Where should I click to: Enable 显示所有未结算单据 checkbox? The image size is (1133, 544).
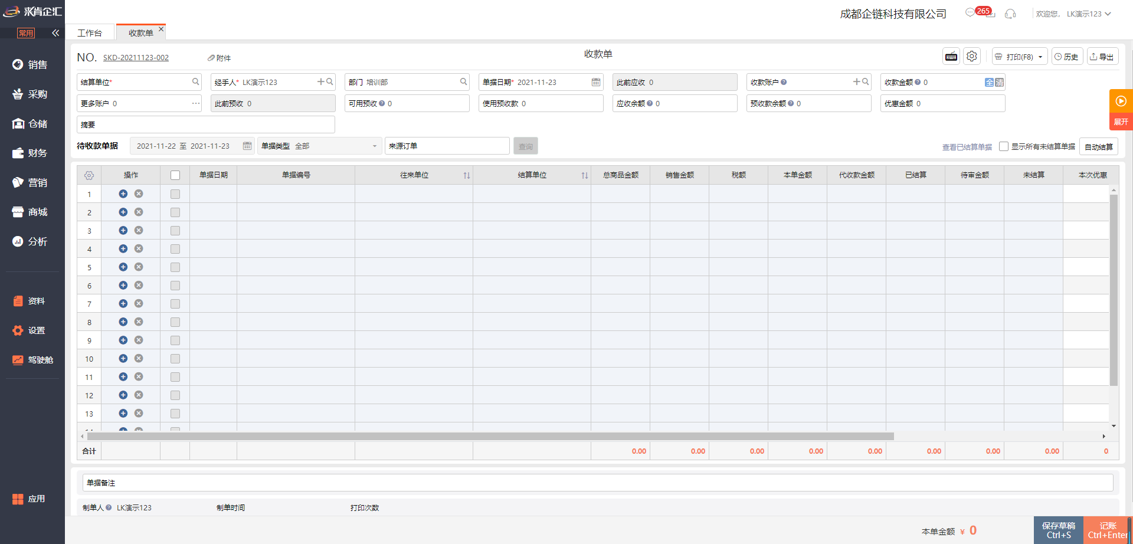pyautogui.click(x=1004, y=146)
